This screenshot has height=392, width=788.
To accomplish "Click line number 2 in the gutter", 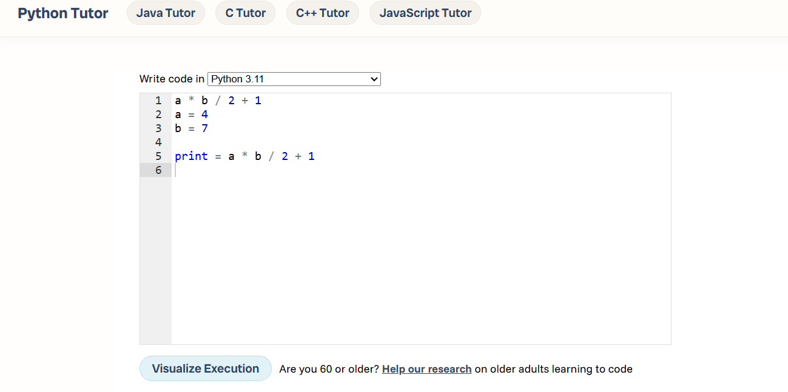I will [158, 115].
